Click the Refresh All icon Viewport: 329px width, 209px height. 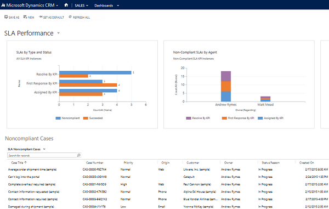pyautogui.click(x=70, y=17)
